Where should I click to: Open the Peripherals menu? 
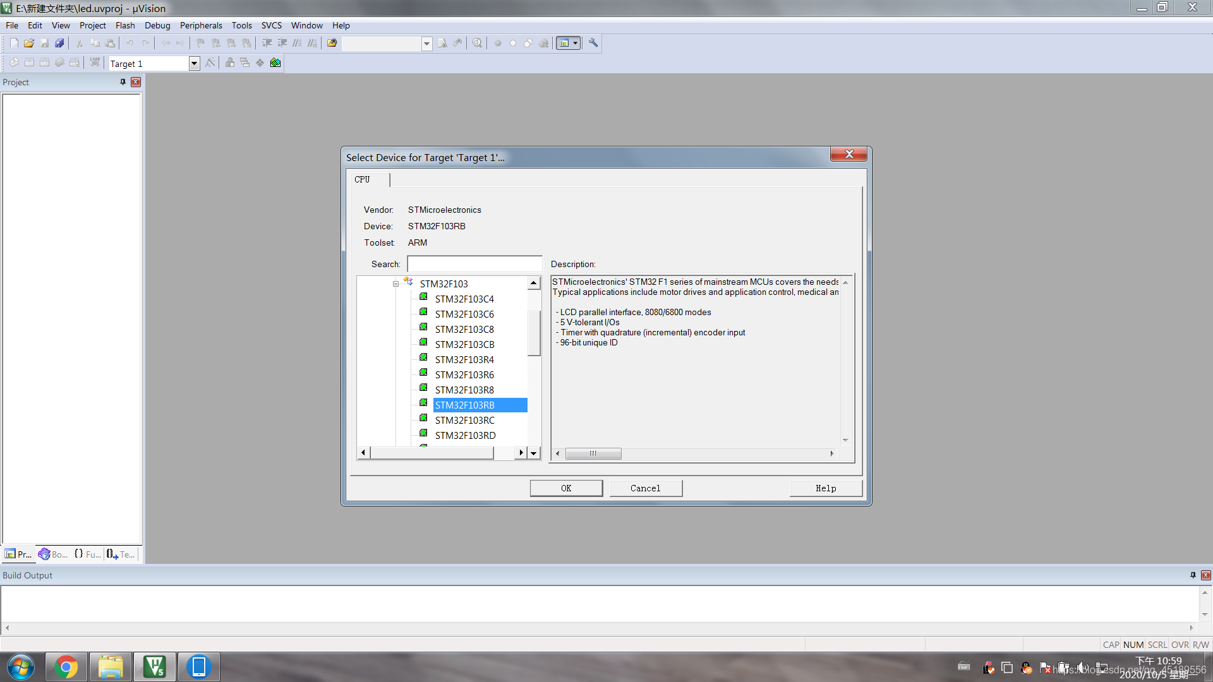(x=201, y=25)
